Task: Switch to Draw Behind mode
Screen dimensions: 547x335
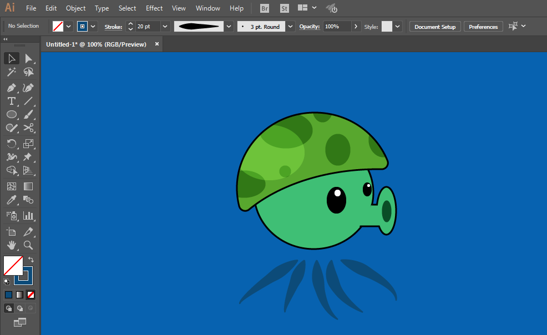Action: pos(20,308)
